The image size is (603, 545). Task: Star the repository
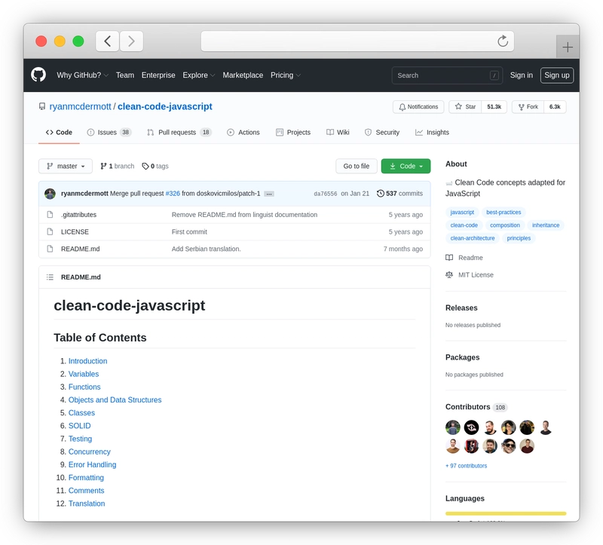pos(465,107)
